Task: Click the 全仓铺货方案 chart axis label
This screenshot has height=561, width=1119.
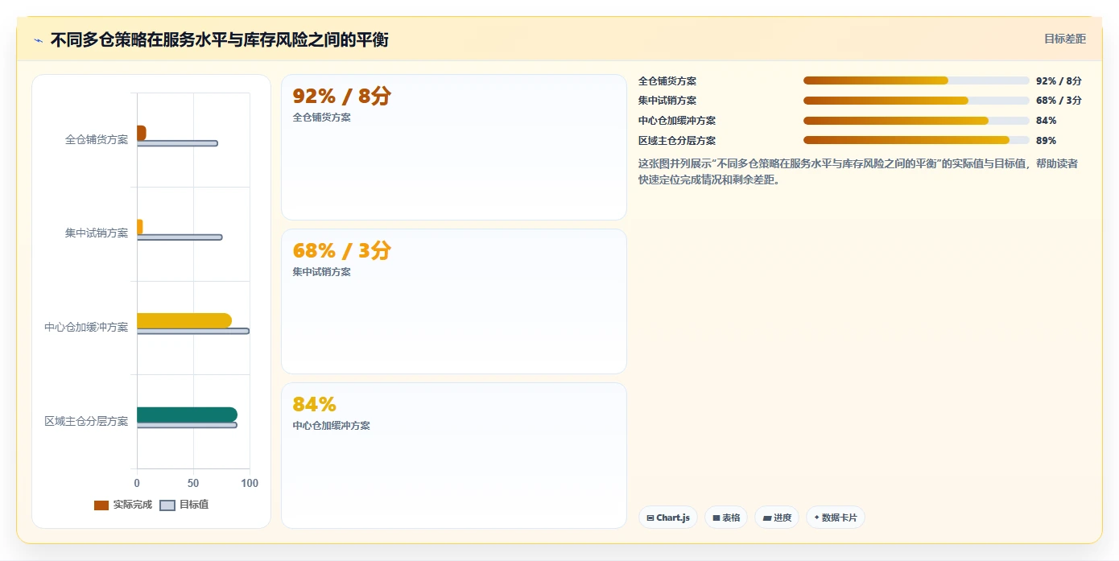Action: coord(97,139)
